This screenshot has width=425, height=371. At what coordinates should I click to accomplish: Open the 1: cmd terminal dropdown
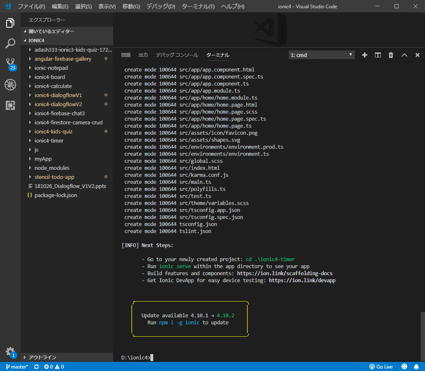click(321, 55)
